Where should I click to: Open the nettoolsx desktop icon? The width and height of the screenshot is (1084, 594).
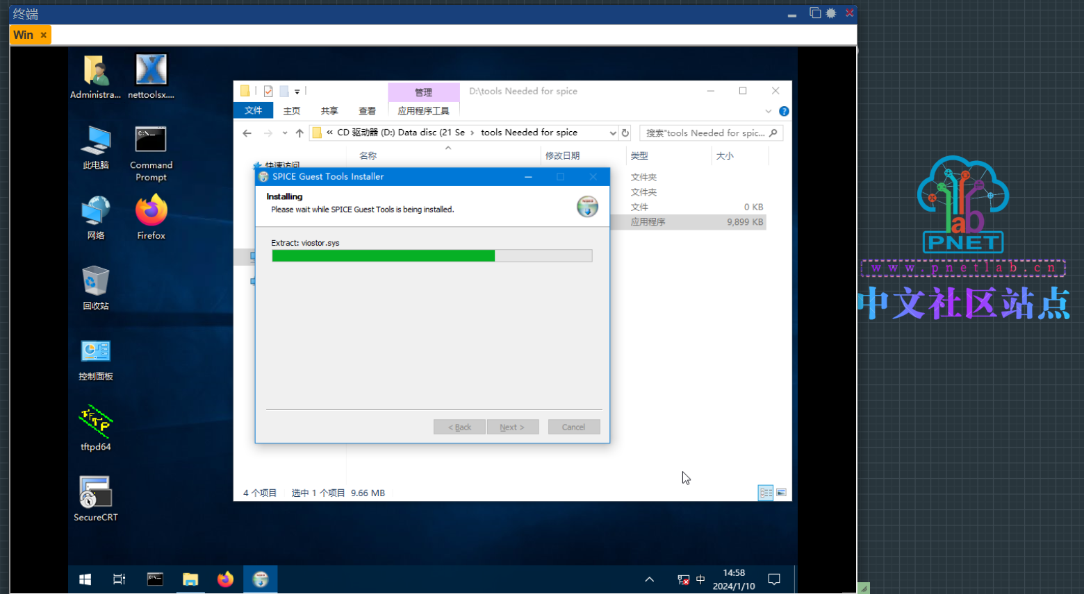pos(151,76)
